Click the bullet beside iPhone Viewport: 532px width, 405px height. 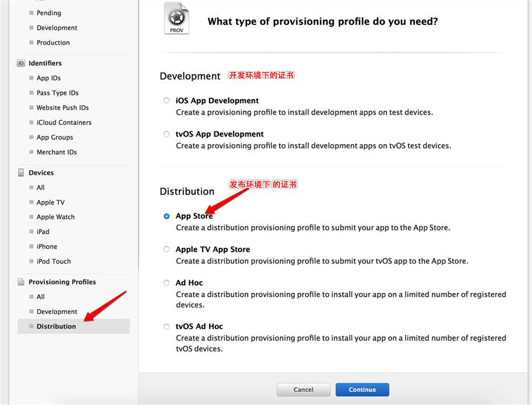(x=31, y=246)
